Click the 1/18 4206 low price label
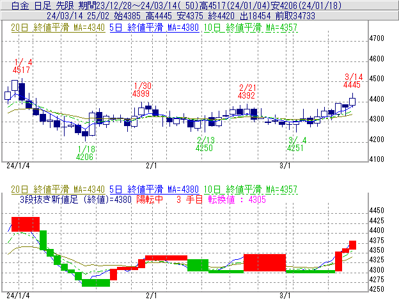This screenshot has width=399, height=304. [85, 153]
